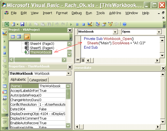The image size is (167, 131).
Task: Open Visual Basic Help question icon
Action: (x=125, y=24)
